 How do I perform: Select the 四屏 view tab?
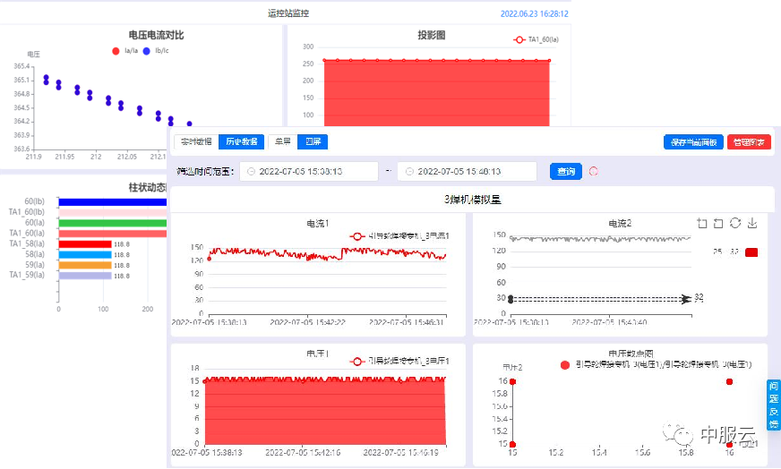pyautogui.click(x=313, y=142)
